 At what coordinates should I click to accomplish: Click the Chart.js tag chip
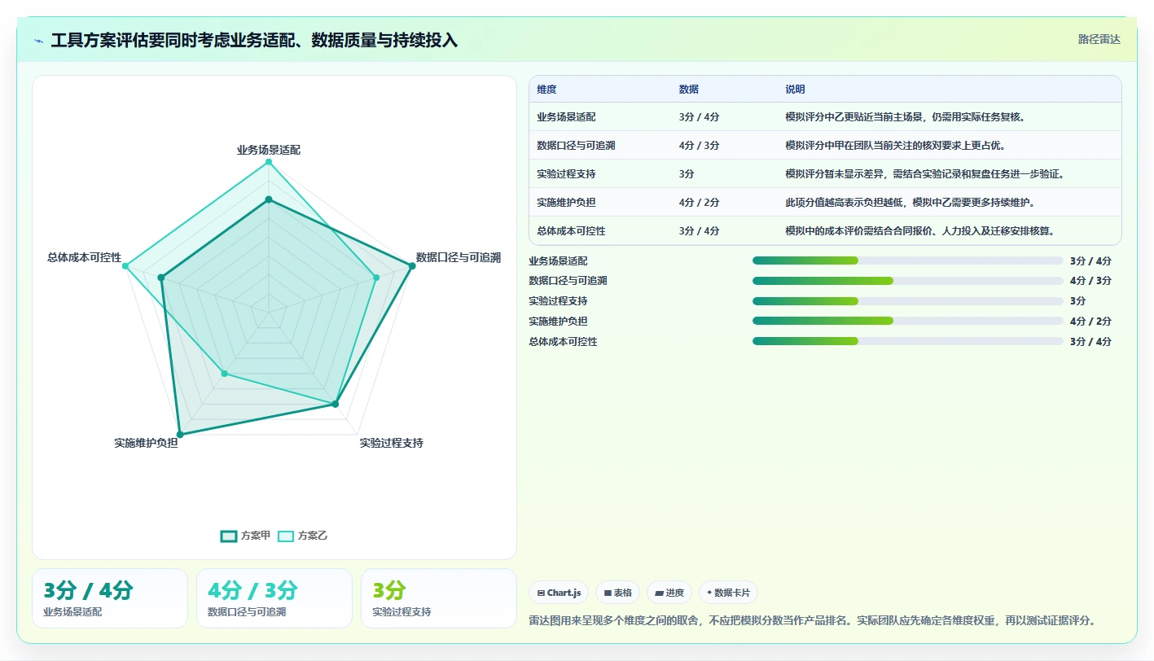point(559,593)
